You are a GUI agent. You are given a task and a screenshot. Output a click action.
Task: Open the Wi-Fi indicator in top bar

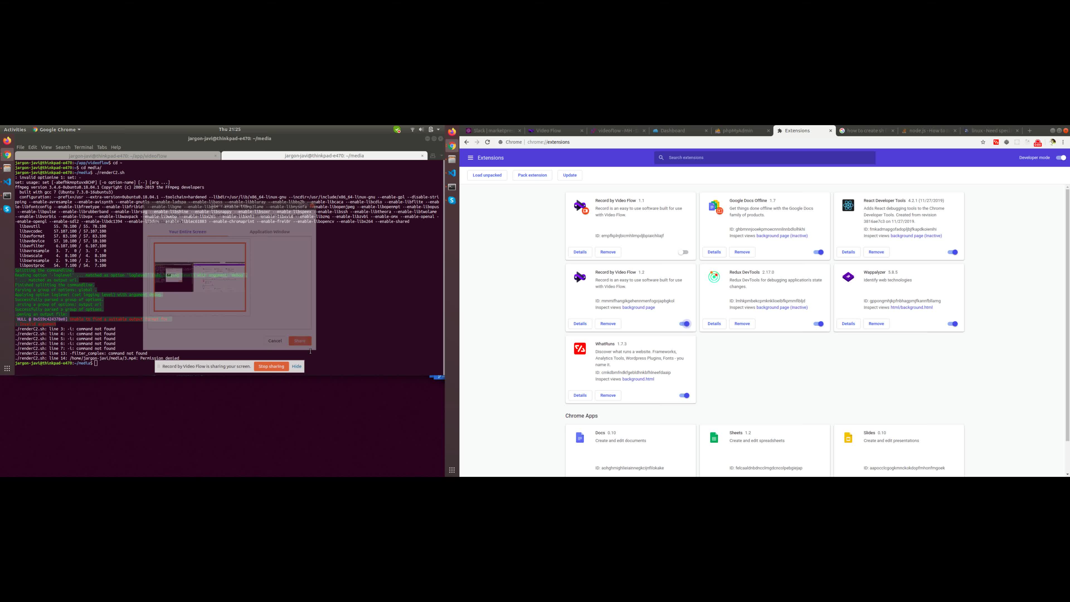pyautogui.click(x=412, y=130)
